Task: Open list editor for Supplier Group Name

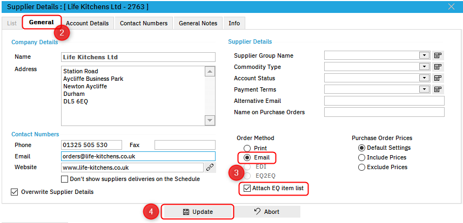Action: 438,55
